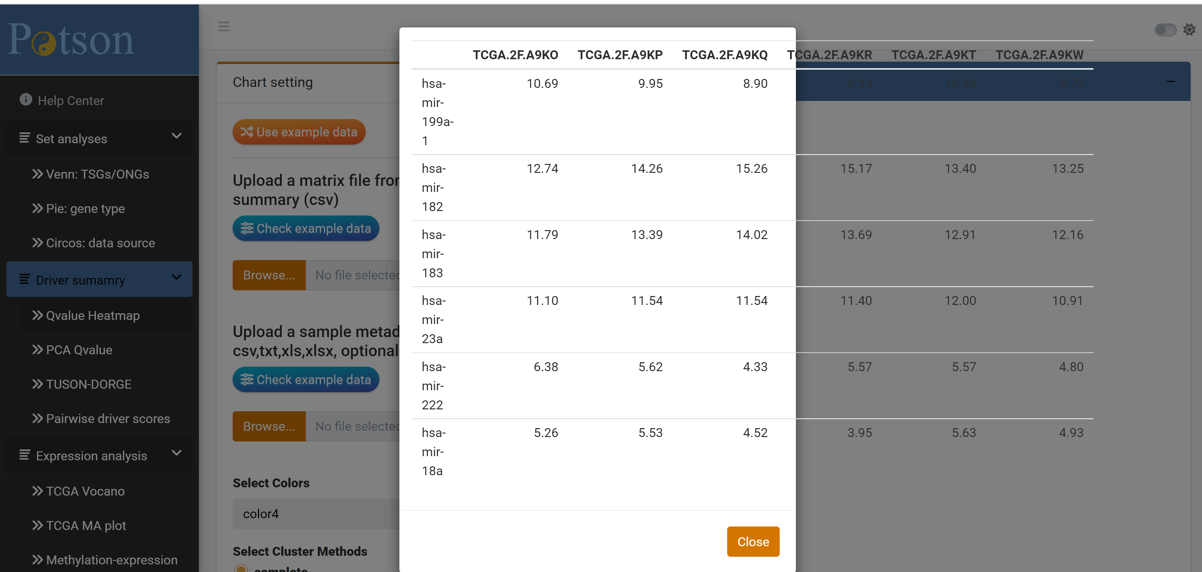Viewport: 1202px width, 572px height.
Task: Collapse the Expression analysis chevron
Action: (x=176, y=453)
